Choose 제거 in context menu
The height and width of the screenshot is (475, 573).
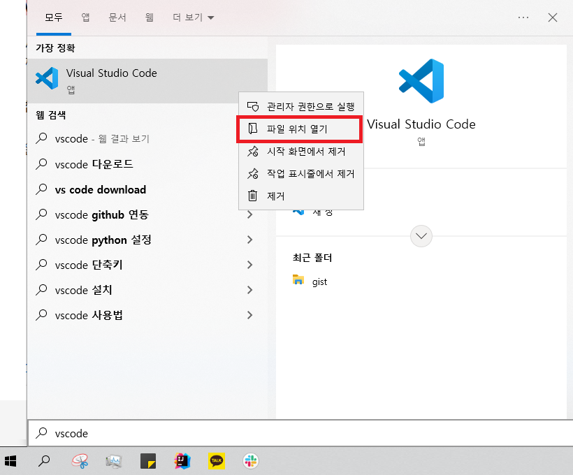coord(300,196)
